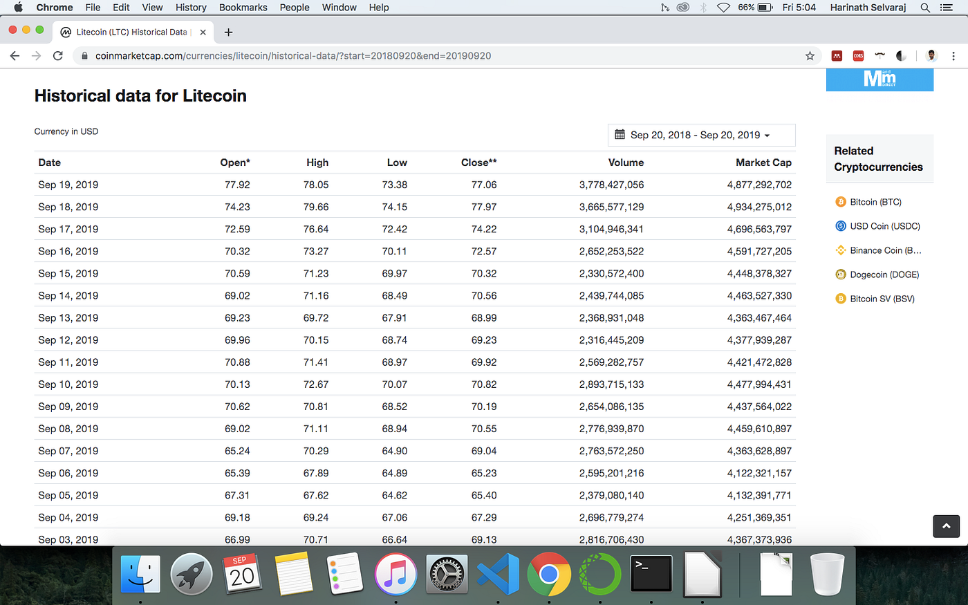This screenshot has height=605, width=968.
Task: Click the site lock security icon
Action: pyautogui.click(x=84, y=56)
